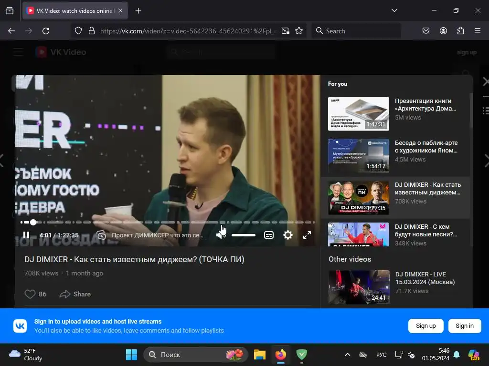
Task: Click the VK Video search field
Action: pos(221,52)
